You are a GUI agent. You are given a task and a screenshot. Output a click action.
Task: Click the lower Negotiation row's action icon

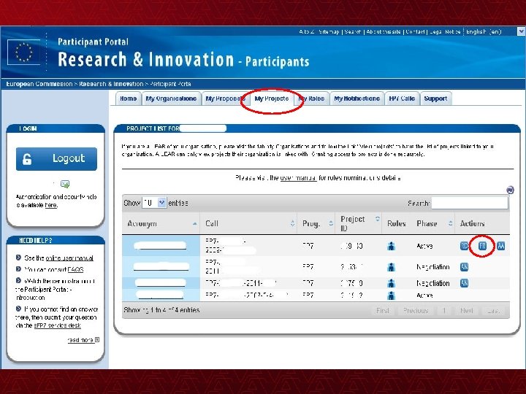tap(465, 283)
